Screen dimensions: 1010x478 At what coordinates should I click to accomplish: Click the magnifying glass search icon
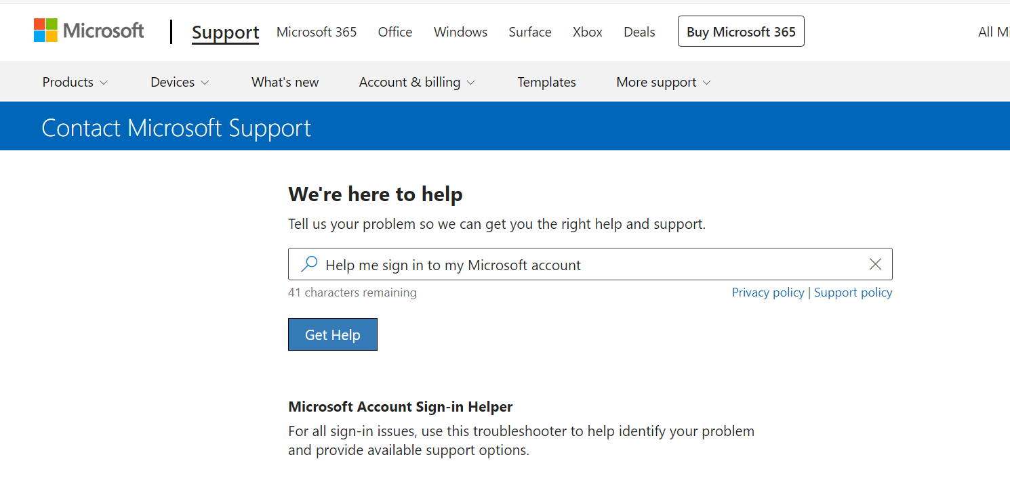309,264
